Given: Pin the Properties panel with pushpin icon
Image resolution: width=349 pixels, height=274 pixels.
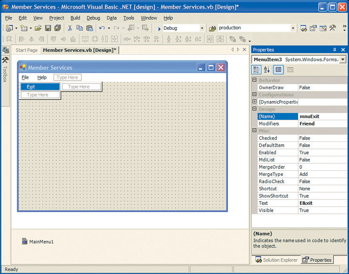Looking at the screenshot, I should (x=334, y=50).
